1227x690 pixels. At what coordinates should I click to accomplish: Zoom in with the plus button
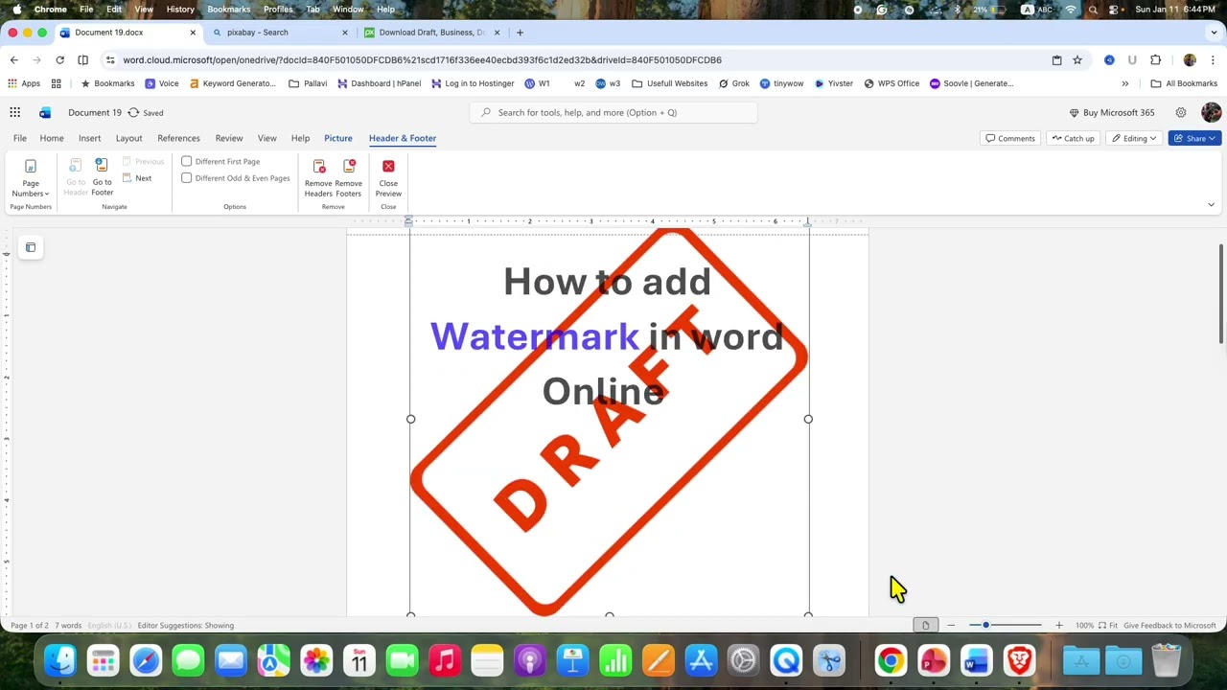[1059, 625]
